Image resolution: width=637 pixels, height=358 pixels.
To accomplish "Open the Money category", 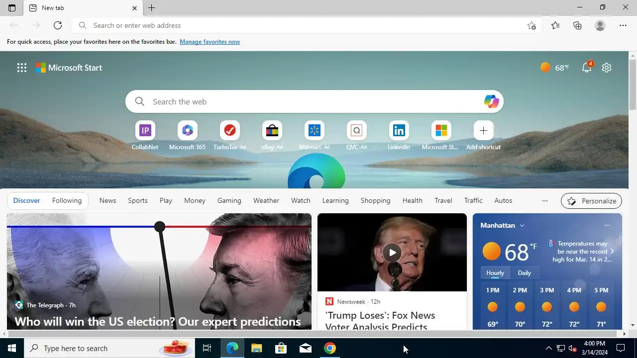I will click(195, 200).
